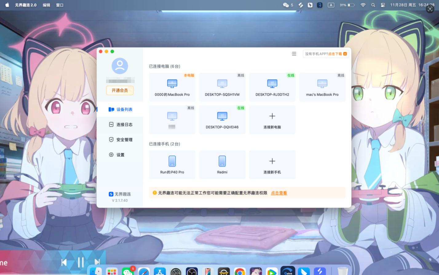Click the 开通会员 button

click(120, 90)
